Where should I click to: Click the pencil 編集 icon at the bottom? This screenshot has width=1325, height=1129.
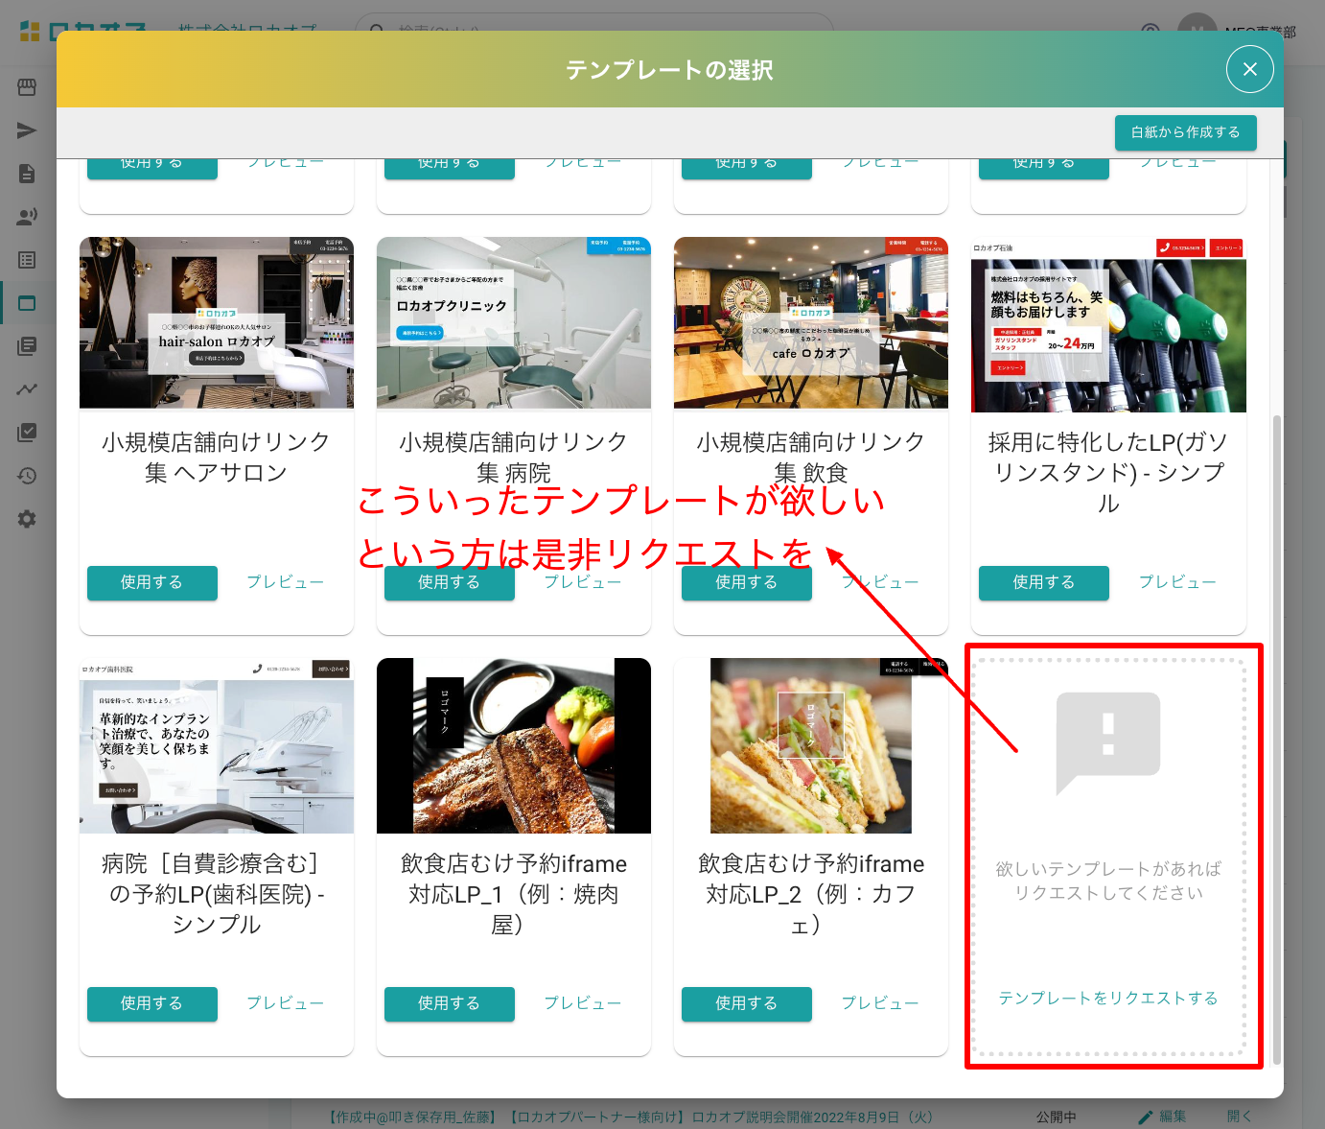click(1146, 1117)
